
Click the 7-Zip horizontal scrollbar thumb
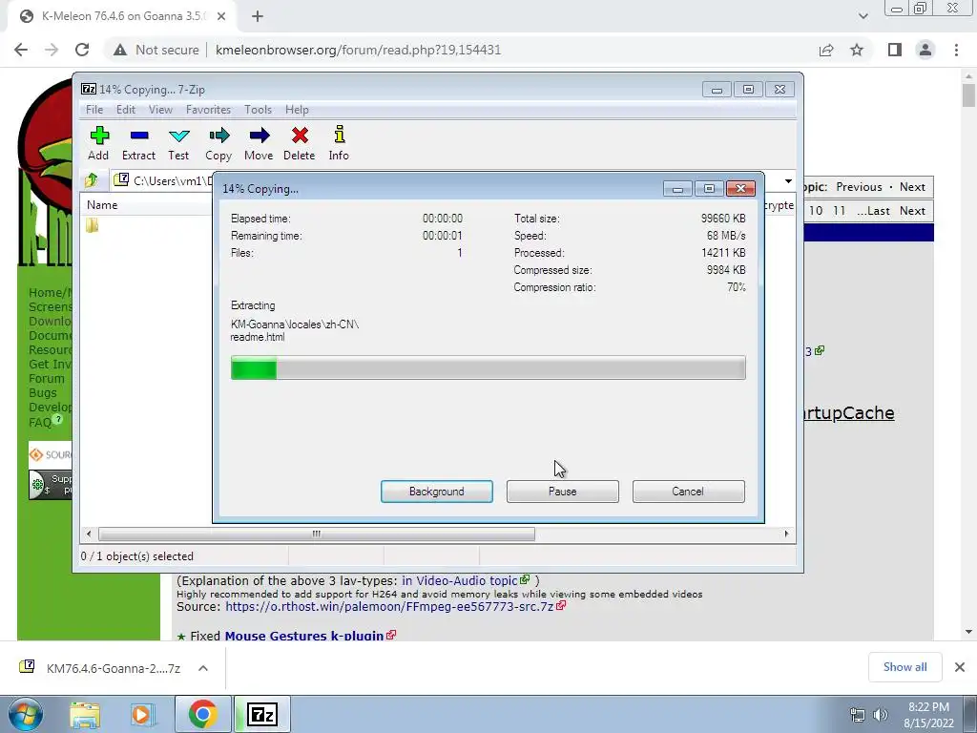[x=317, y=534]
